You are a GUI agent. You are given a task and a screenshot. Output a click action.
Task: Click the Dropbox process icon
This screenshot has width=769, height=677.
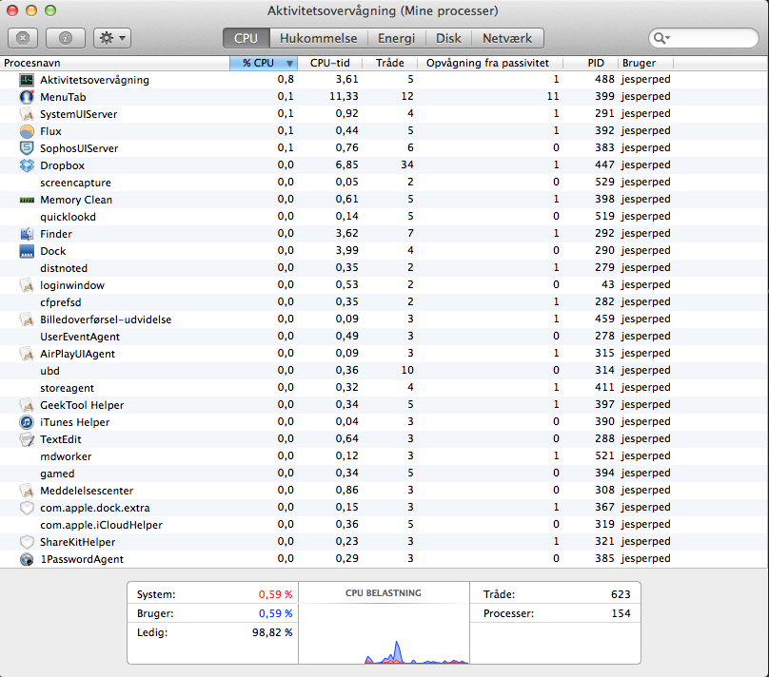click(x=27, y=165)
